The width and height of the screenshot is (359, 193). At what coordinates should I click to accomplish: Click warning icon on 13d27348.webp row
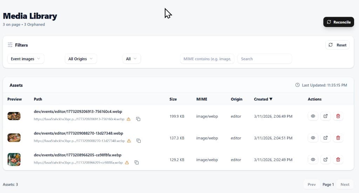[129, 140]
